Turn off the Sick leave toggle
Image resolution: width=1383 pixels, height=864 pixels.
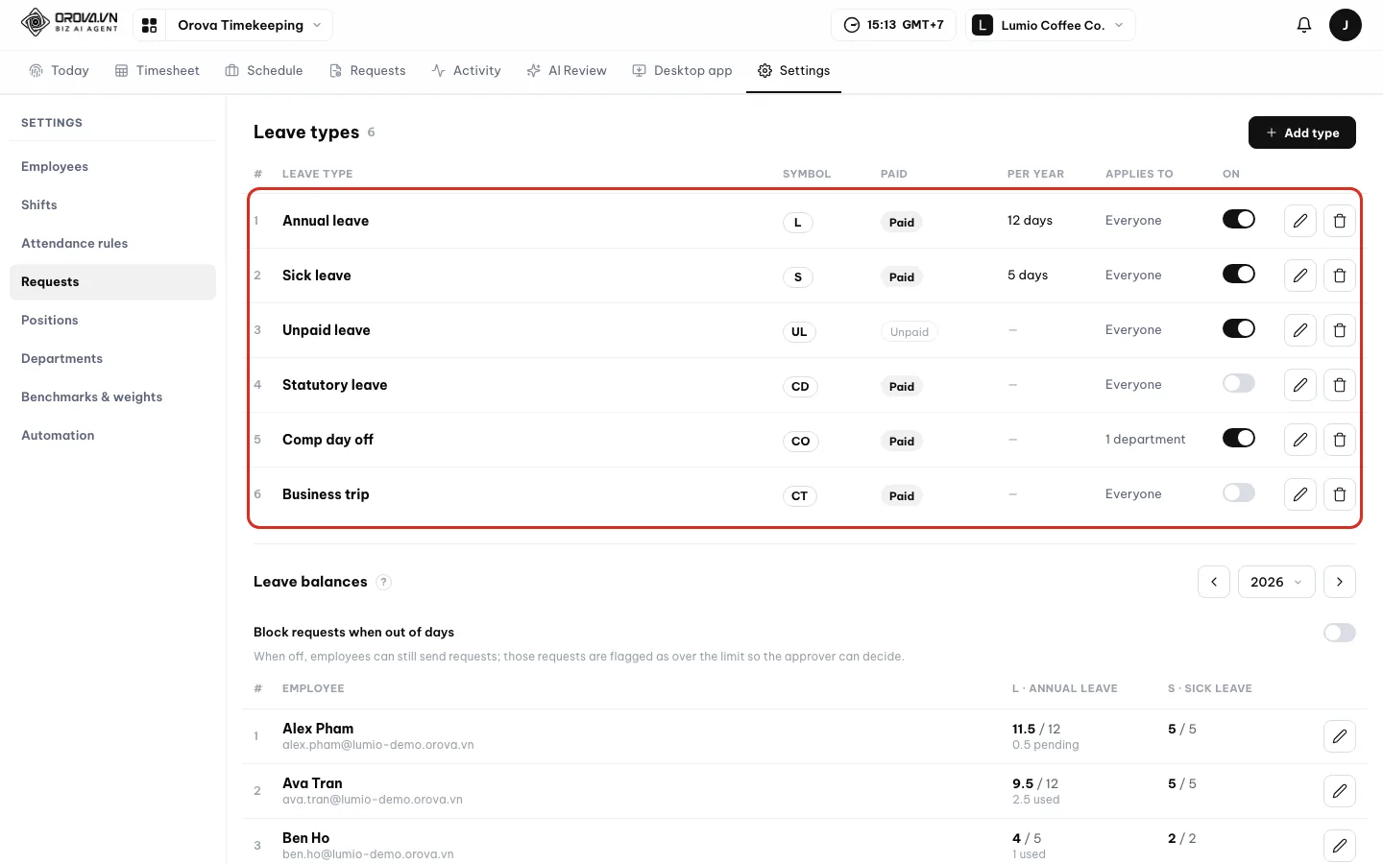(x=1239, y=274)
